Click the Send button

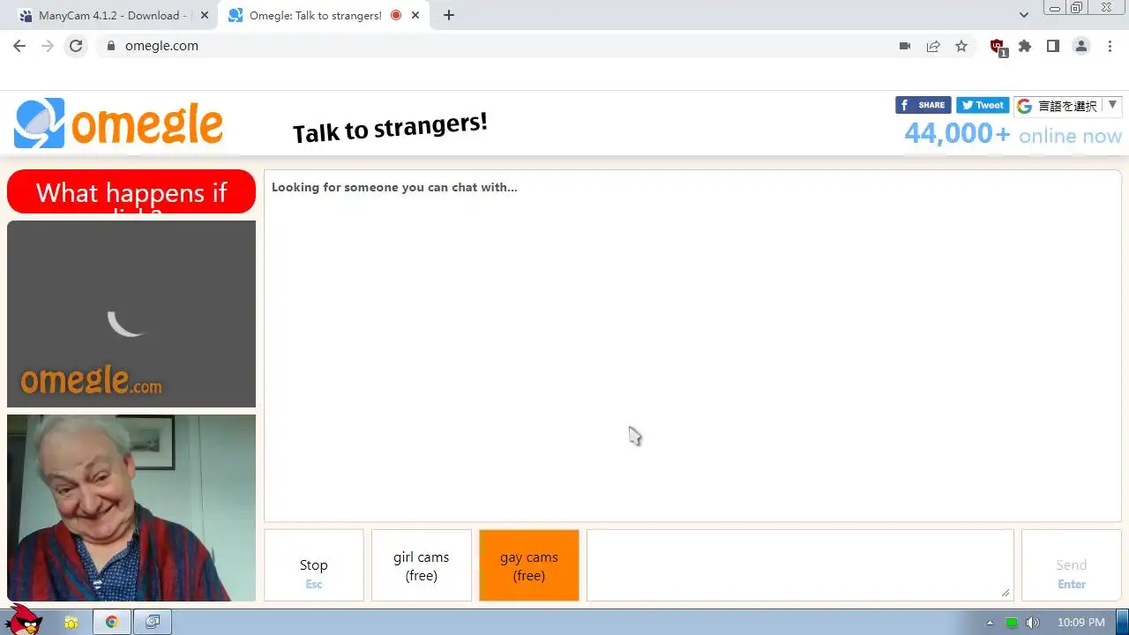1072,565
